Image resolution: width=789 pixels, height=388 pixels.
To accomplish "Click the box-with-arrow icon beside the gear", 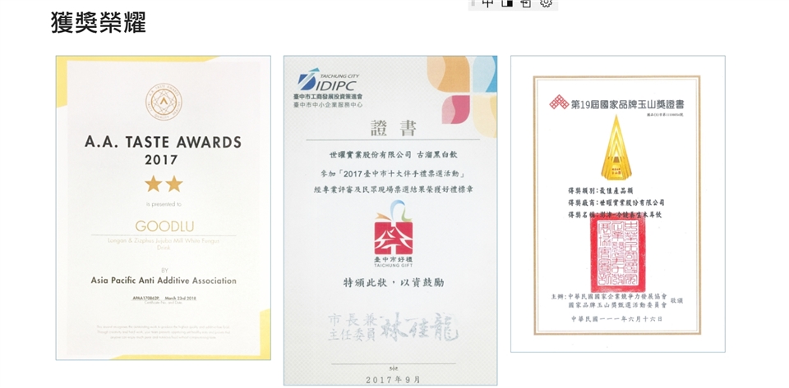I will 526,3.
